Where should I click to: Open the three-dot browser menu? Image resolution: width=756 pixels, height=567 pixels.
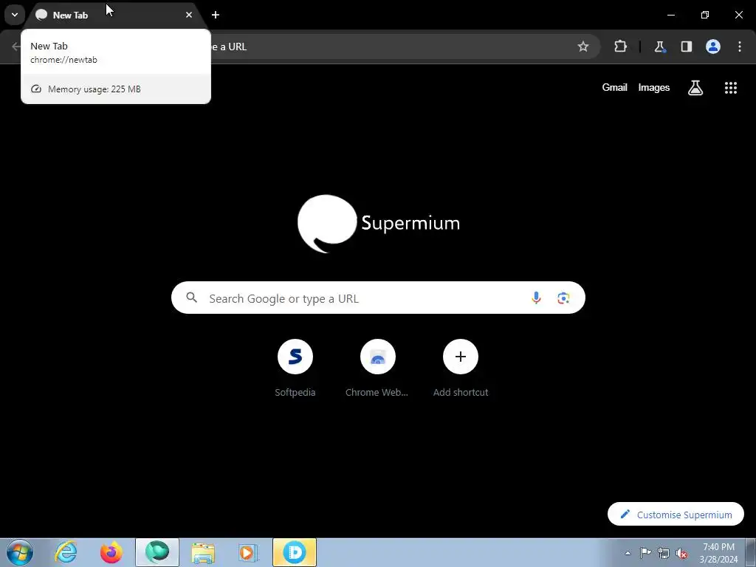point(740,47)
